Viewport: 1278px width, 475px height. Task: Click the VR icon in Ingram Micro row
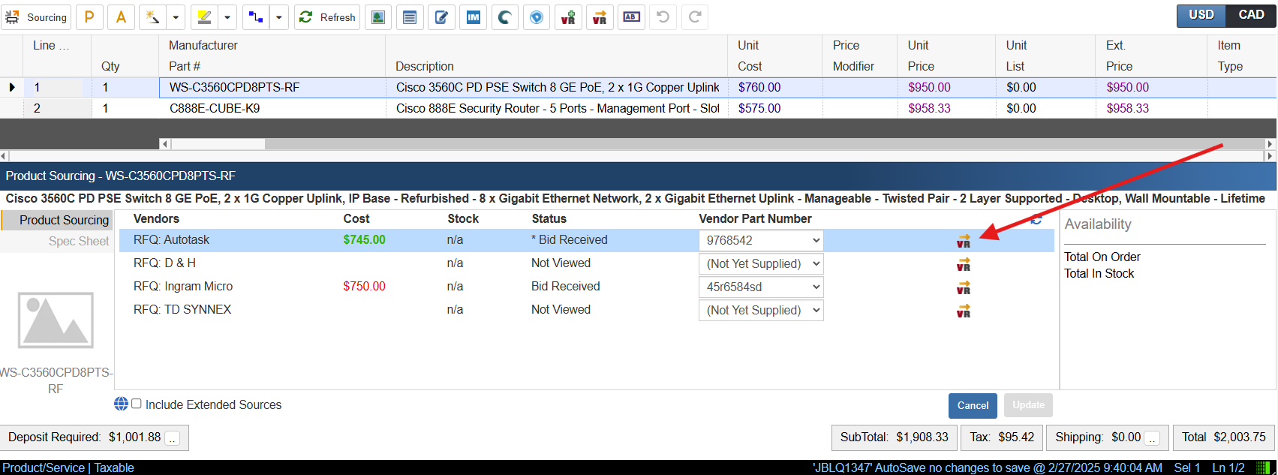pos(964,287)
